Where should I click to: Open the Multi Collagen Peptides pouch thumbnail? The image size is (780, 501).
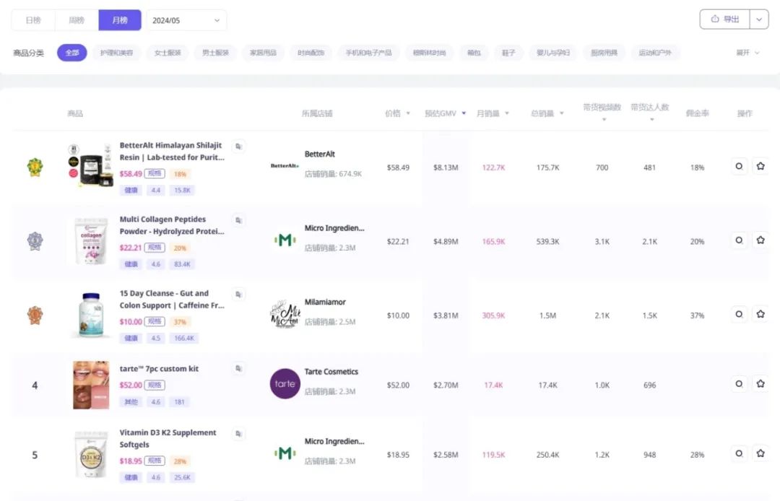click(90, 240)
